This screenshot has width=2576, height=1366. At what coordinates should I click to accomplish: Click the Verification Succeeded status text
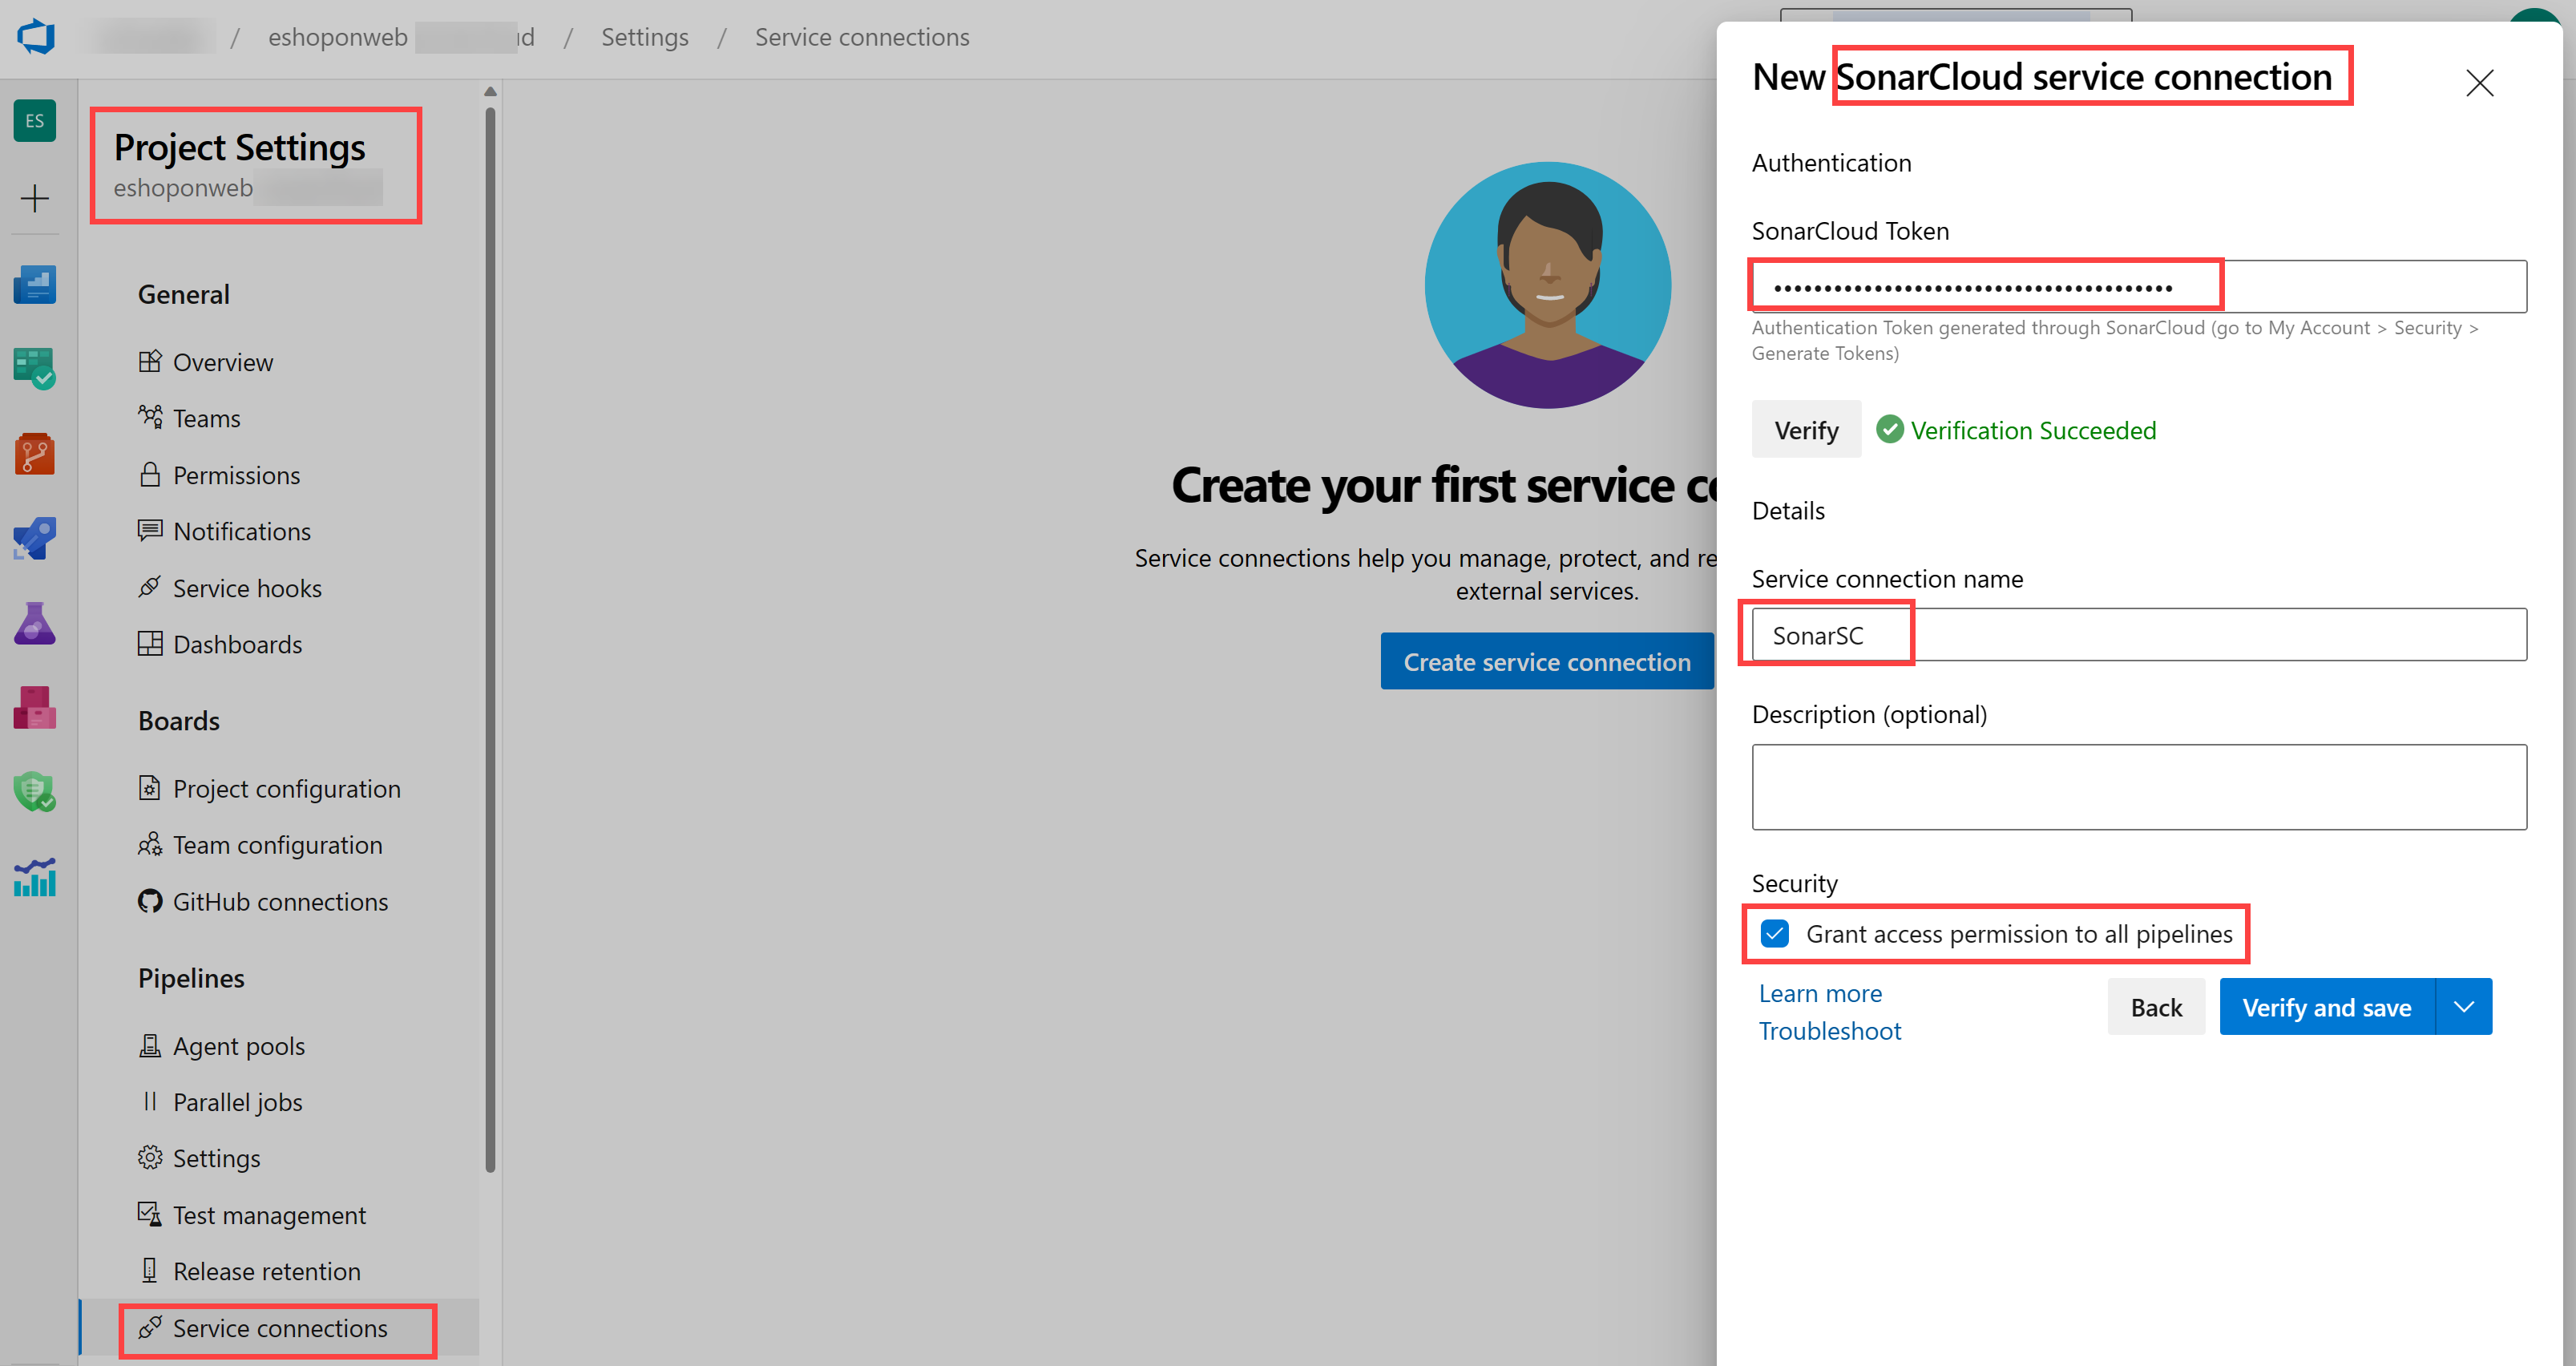tap(2033, 430)
